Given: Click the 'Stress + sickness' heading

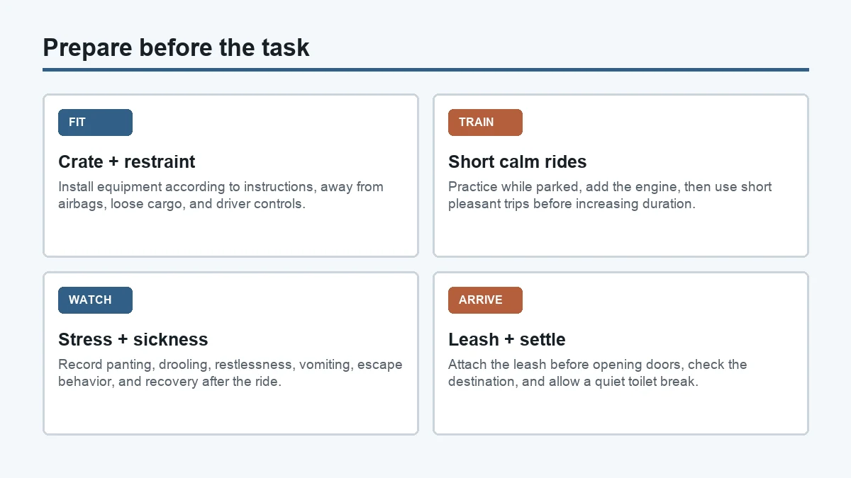Looking at the screenshot, I should click(133, 339).
